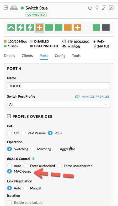Select orange PoE+ port 8 icon
This screenshot has height=206, width=118.
click(77, 28)
